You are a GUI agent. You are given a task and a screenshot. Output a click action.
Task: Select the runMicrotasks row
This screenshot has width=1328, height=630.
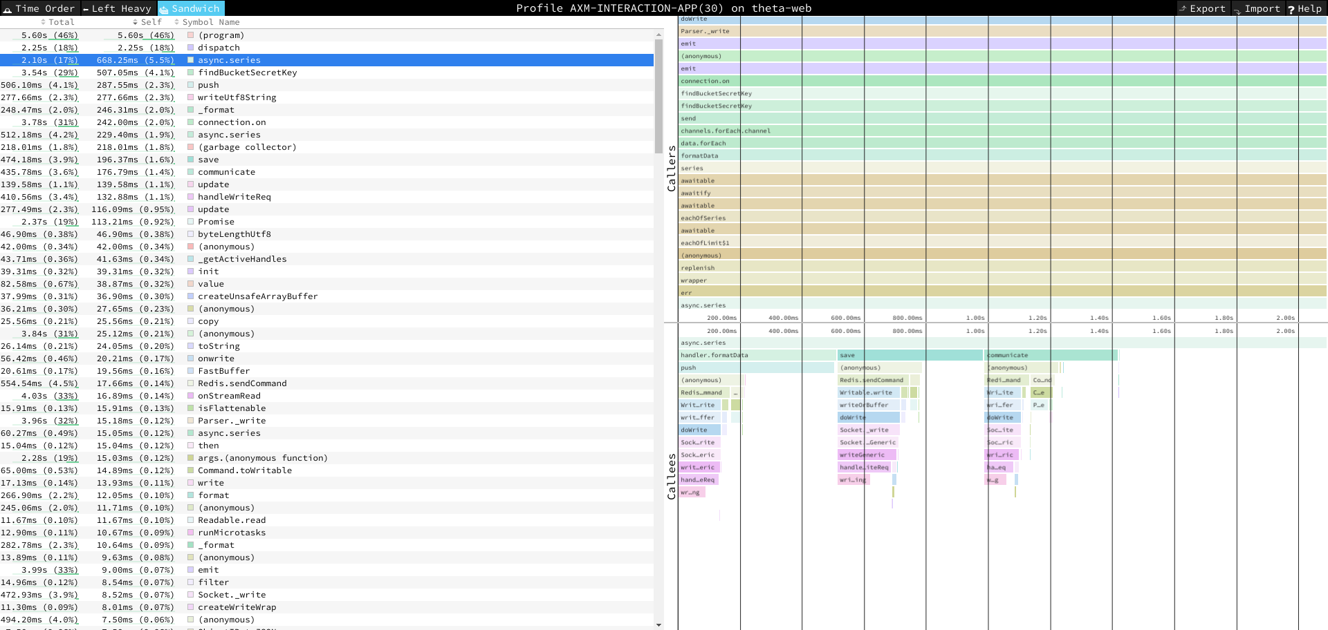point(326,533)
